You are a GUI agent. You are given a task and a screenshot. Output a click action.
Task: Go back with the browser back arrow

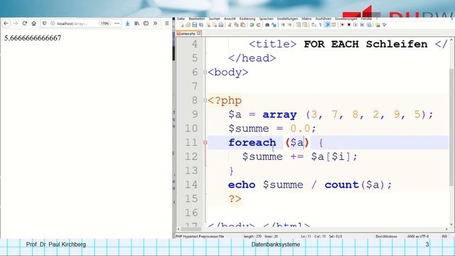click(6, 23)
